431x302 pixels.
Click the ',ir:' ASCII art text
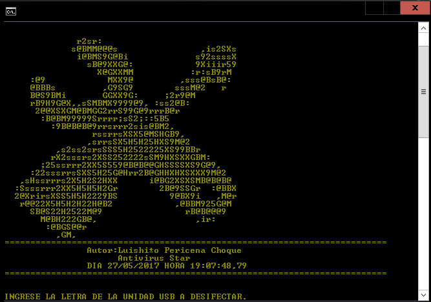pyautogui.click(x=205, y=219)
